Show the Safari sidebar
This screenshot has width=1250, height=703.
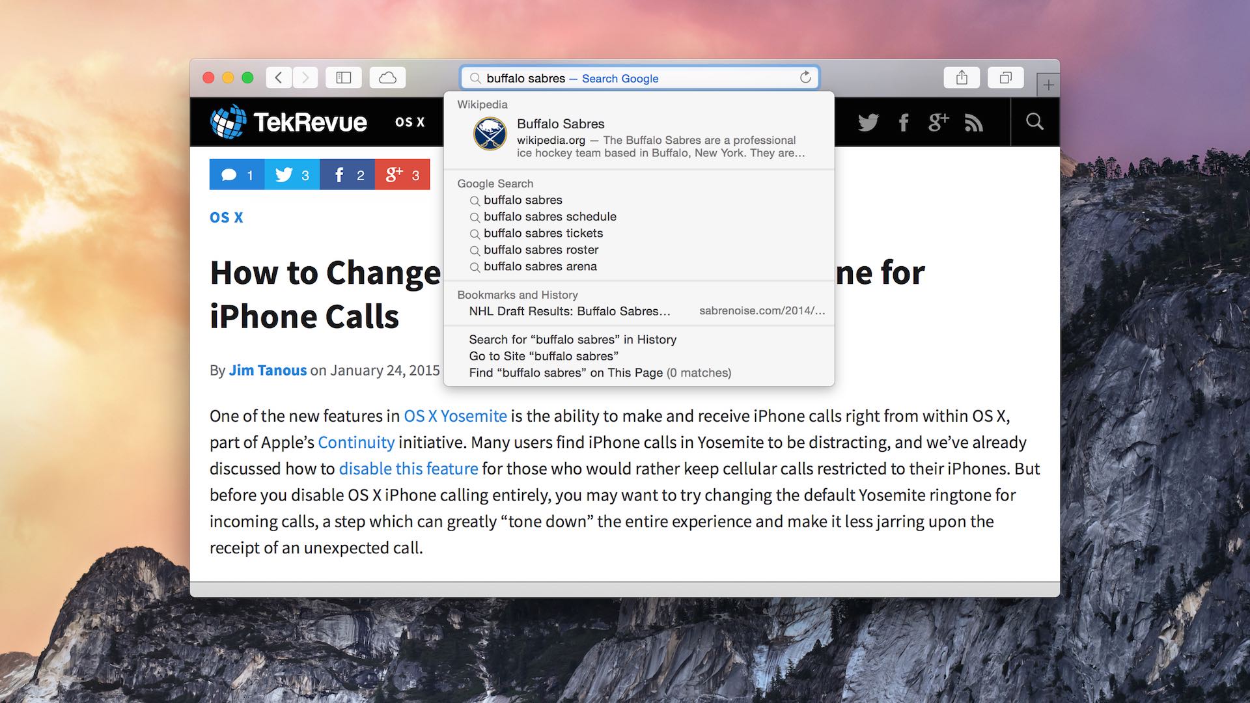(344, 78)
